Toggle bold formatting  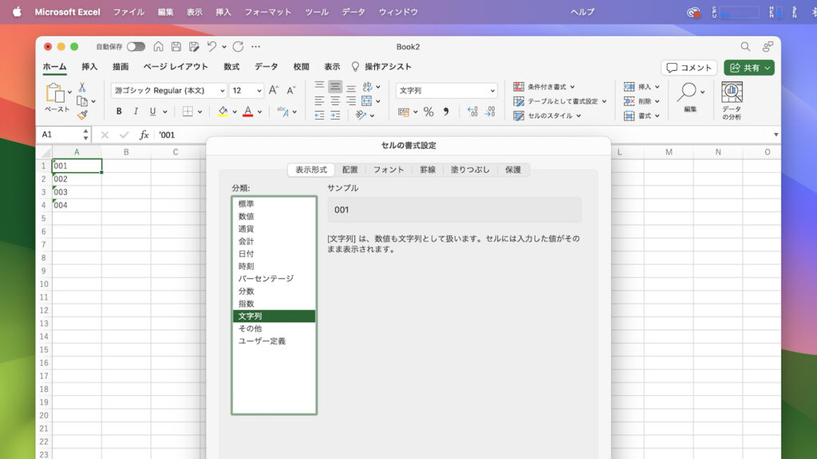pyautogui.click(x=120, y=110)
